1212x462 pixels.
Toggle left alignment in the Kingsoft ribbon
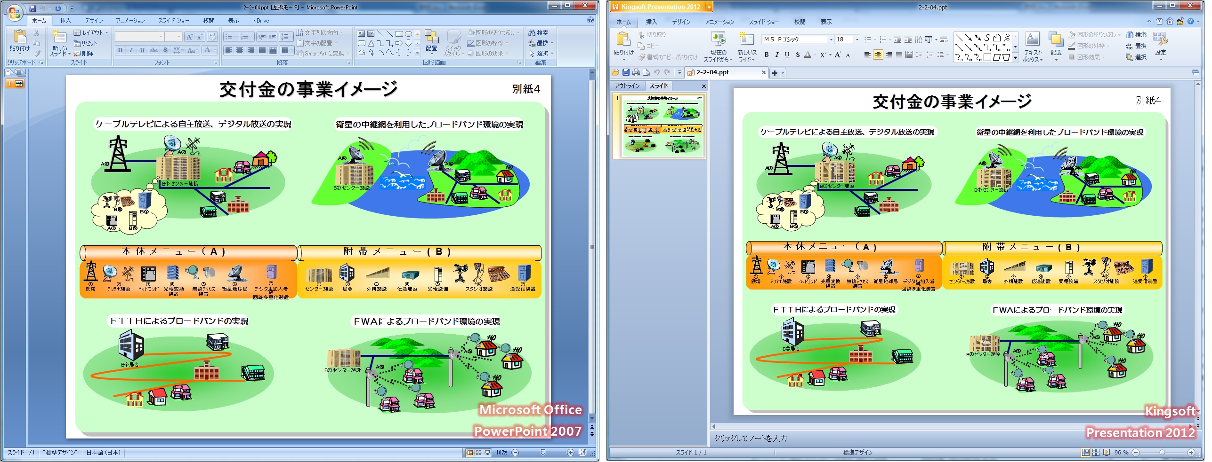[867, 55]
